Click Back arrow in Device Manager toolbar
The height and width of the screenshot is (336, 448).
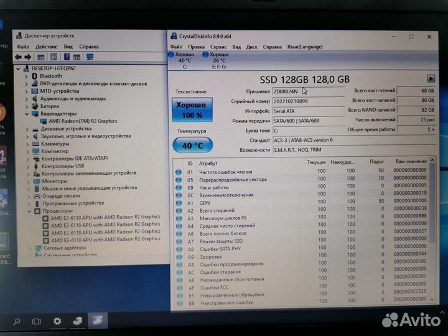(18, 57)
